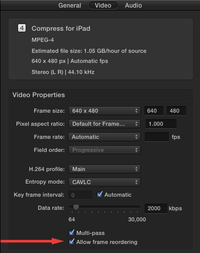Image resolution: width=200 pixels, height=253 pixels.
Task: Open the Frame size dropdown
Action: pos(105,111)
